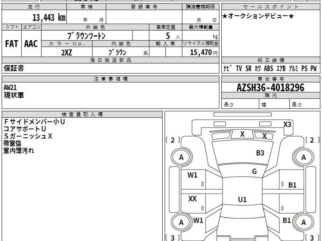Click the recycle deposit amount 15,470円

pos(204,52)
